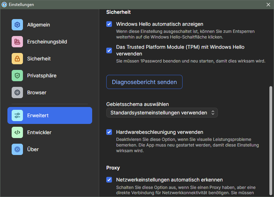The width and height of the screenshot is (274, 197).
Task: Click the Browser globe icon
Action: pos(17,92)
